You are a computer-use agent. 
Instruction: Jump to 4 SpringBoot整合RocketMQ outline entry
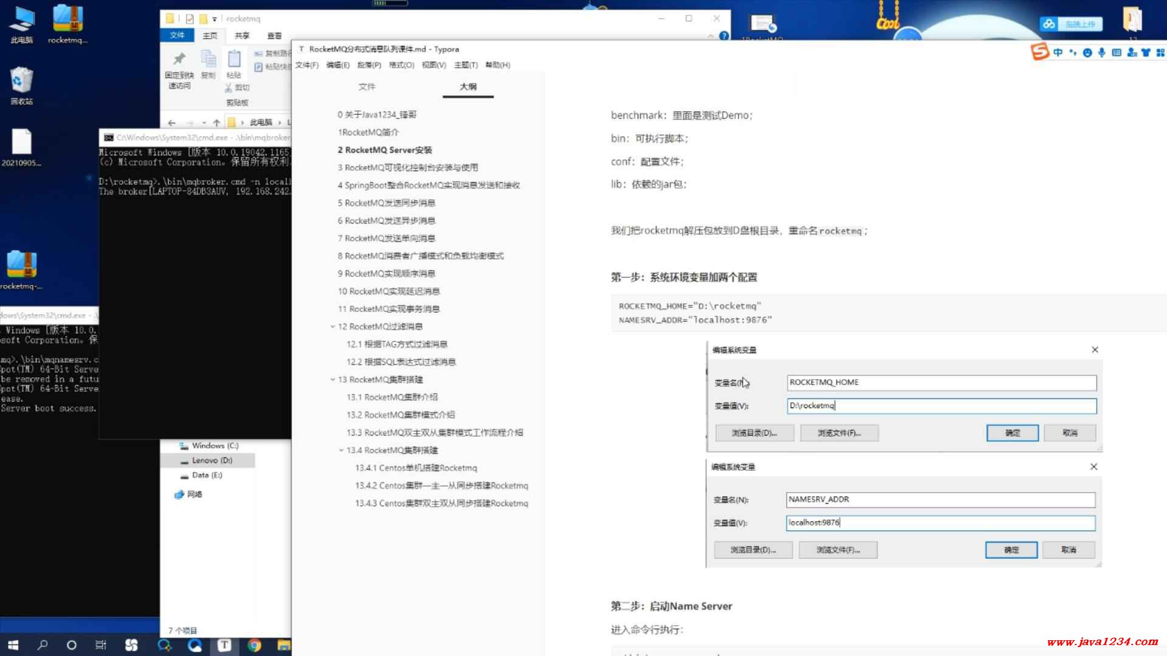click(x=429, y=185)
